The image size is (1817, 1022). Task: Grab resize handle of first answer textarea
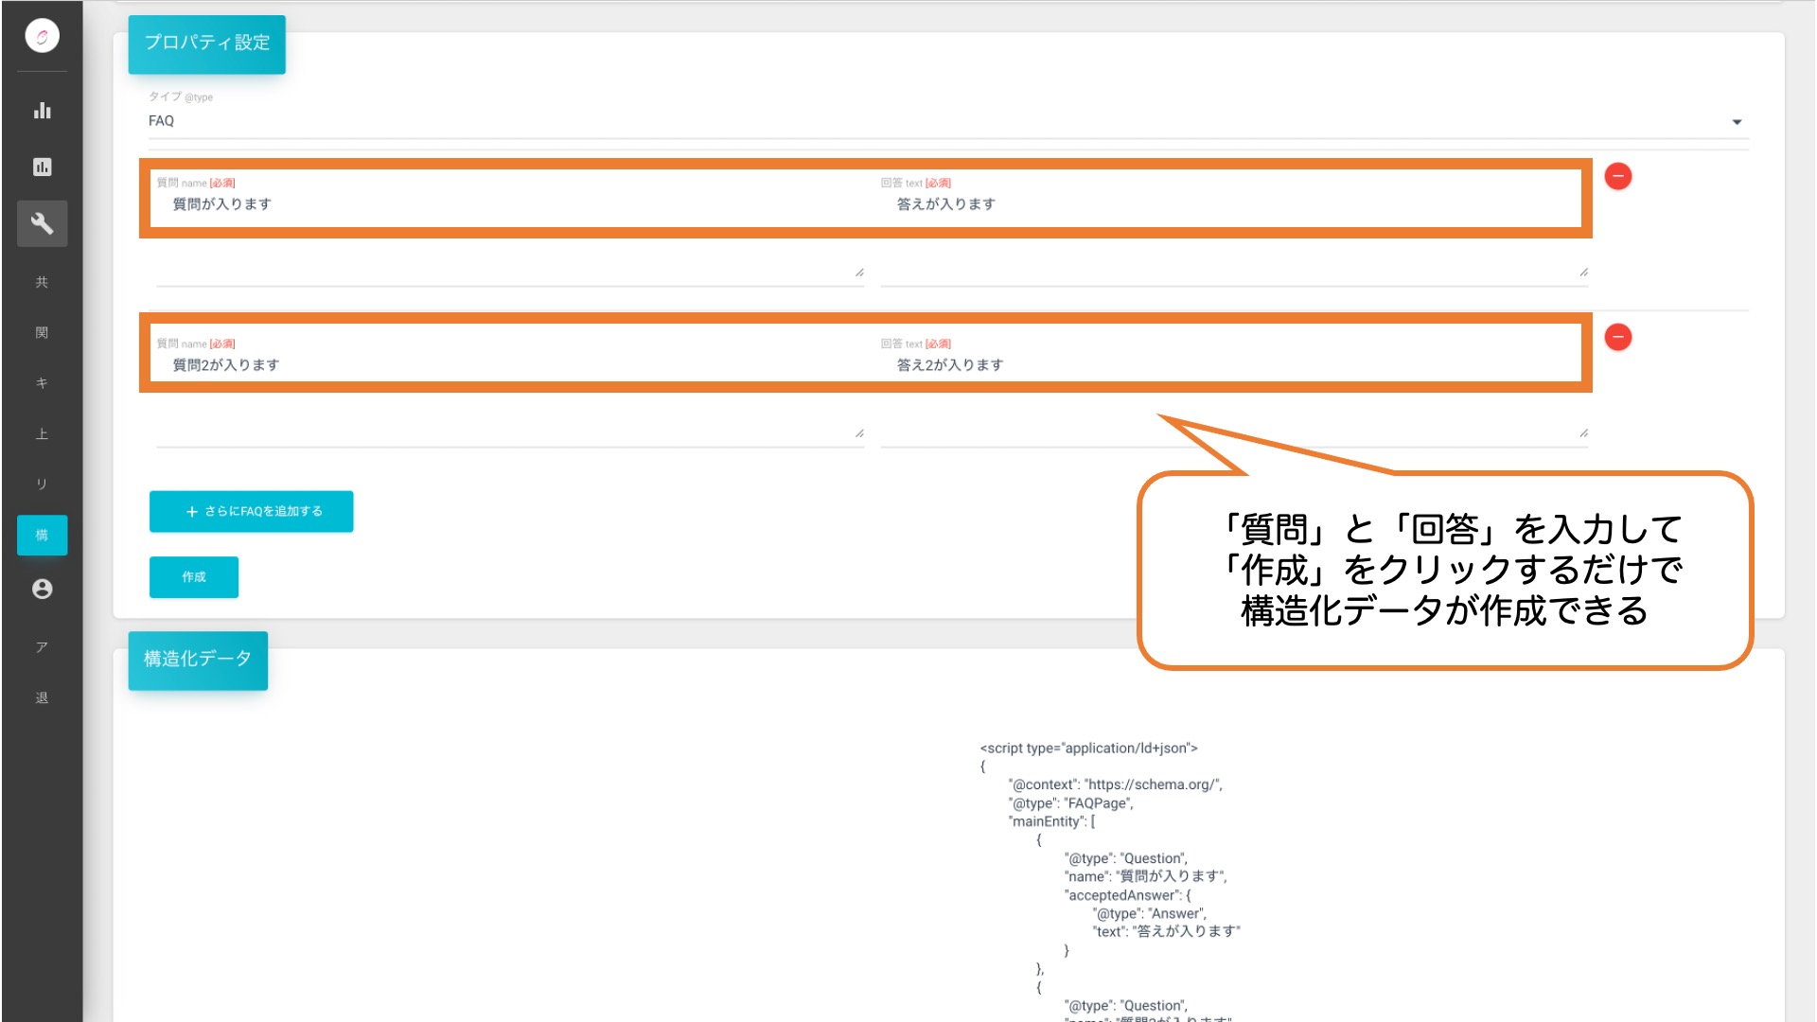(1583, 273)
